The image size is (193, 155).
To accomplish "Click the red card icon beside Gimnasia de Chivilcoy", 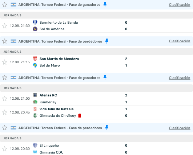I will click(x=80, y=116).
